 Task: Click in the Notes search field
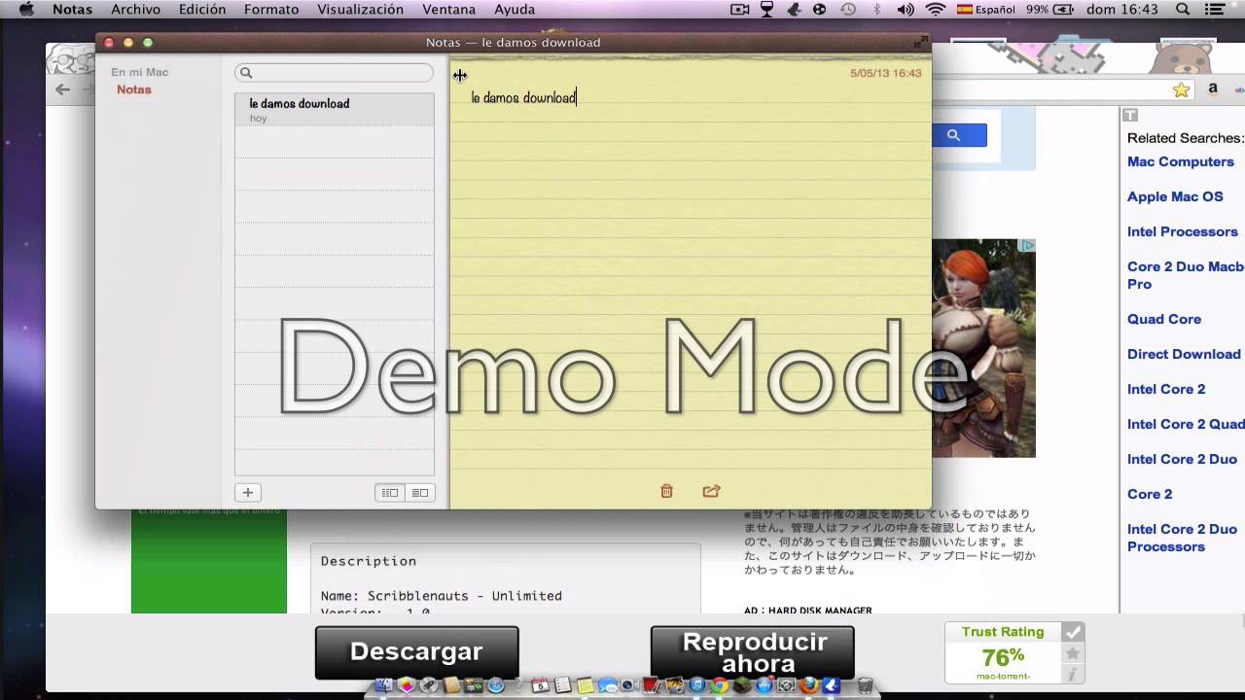pyautogui.click(x=334, y=73)
